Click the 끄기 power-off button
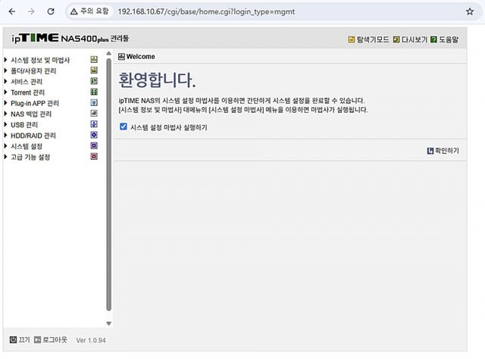The height and width of the screenshot is (359, 485). (x=19, y=340)
